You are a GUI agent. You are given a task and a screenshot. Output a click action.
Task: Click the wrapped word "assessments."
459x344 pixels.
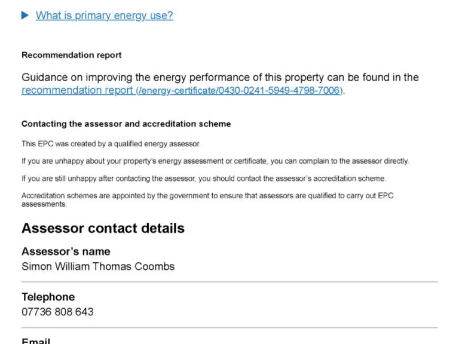44,204
